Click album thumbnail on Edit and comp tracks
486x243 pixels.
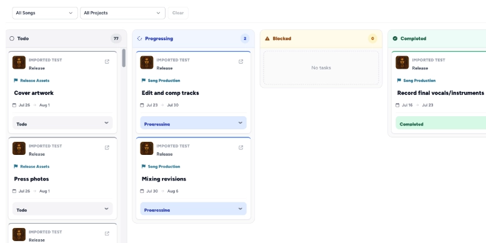click(x=147, y=62)
